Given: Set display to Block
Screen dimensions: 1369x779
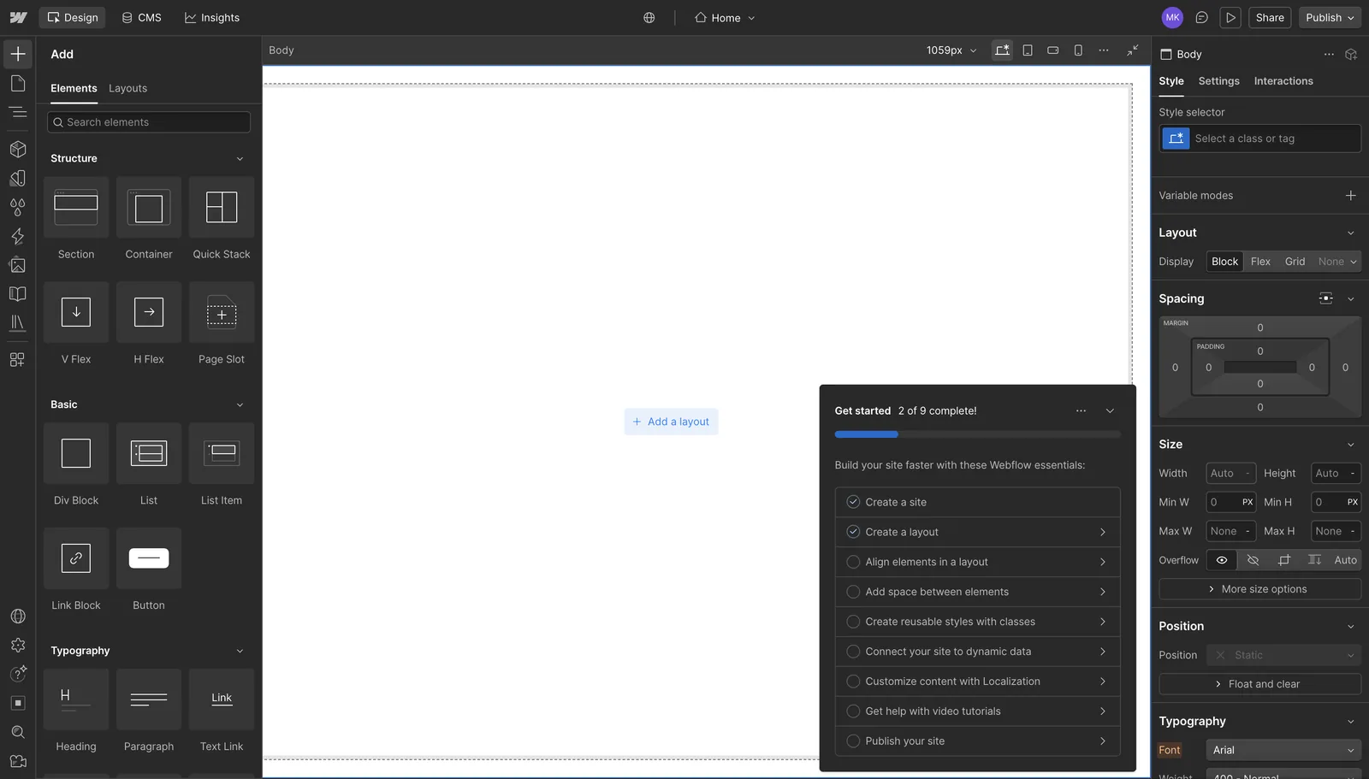Looking at the screenshot, I should (x=1224, y=262).
